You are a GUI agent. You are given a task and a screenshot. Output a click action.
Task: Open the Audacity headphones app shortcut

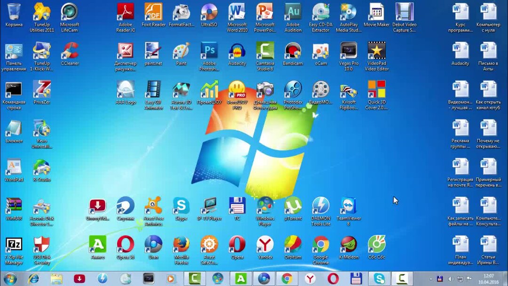point(237,54)
